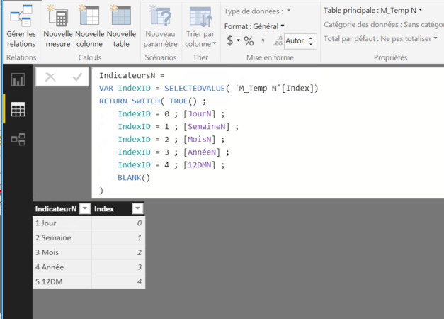Apply thousands separator format
Image resolution: width=444 pixels, height=319 pixels.
pyautogui.click(x=263, y=41)
